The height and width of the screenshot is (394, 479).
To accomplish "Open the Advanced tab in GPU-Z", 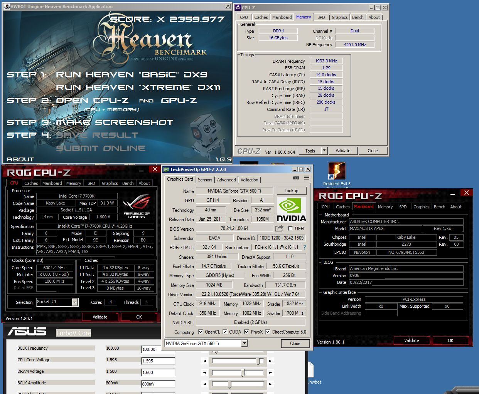I will tap(226, 180).
